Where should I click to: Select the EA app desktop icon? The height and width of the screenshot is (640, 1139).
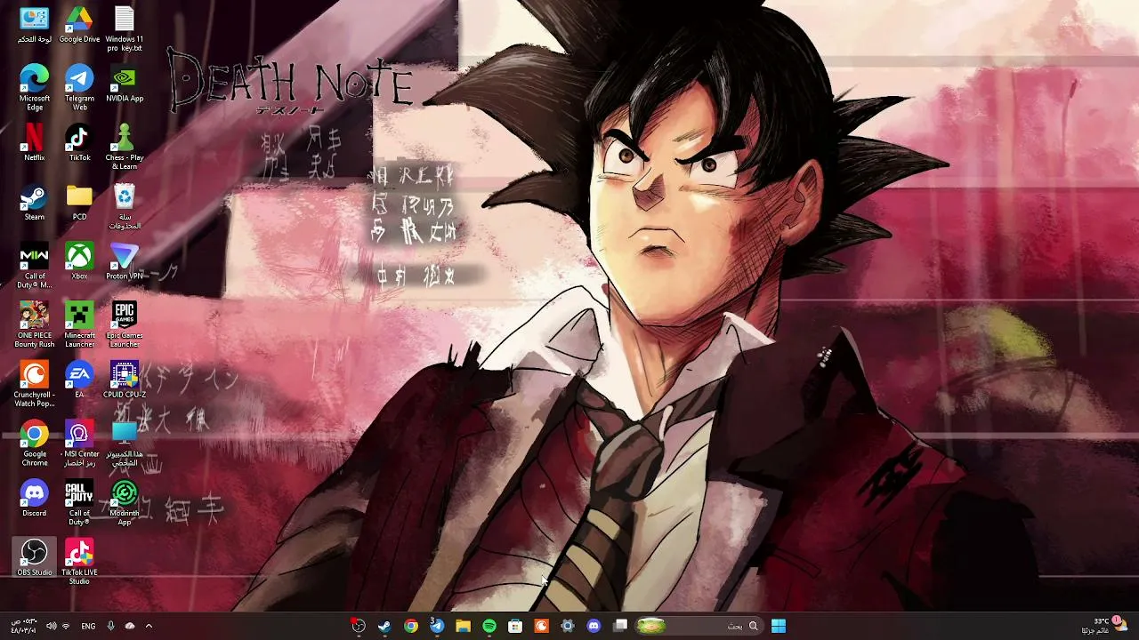[x=79, y=380]
